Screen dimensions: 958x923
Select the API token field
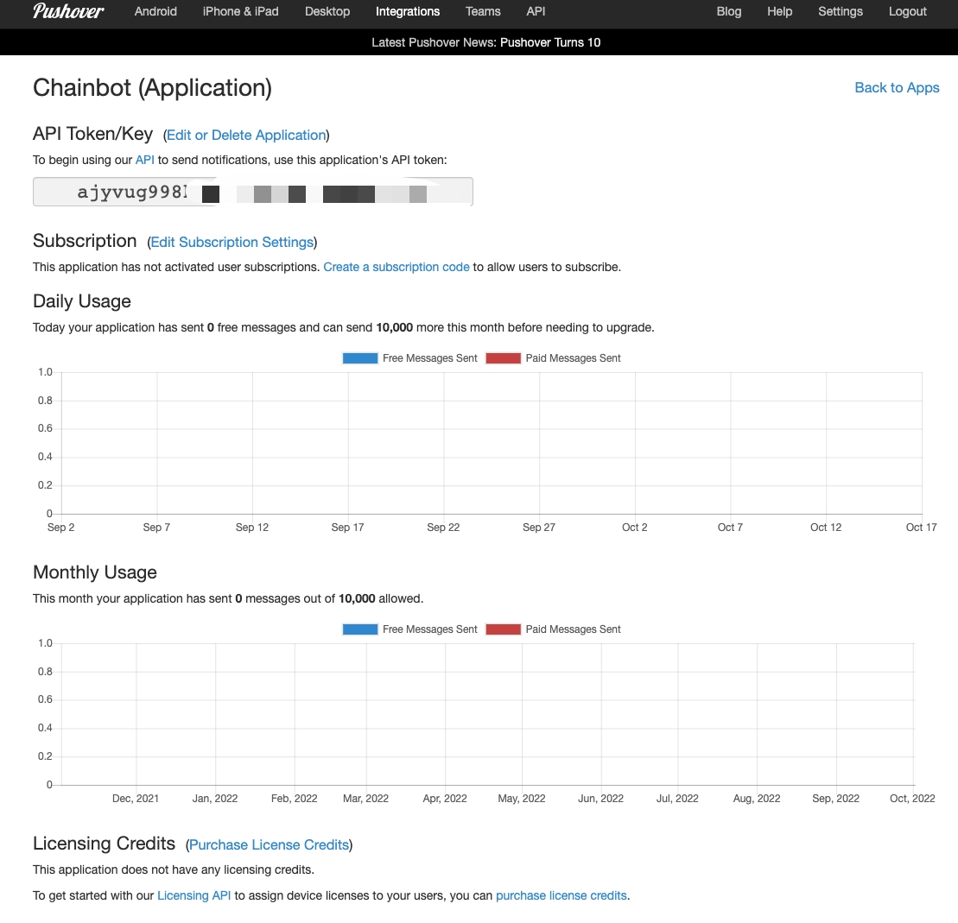click(x=252, y=192)
